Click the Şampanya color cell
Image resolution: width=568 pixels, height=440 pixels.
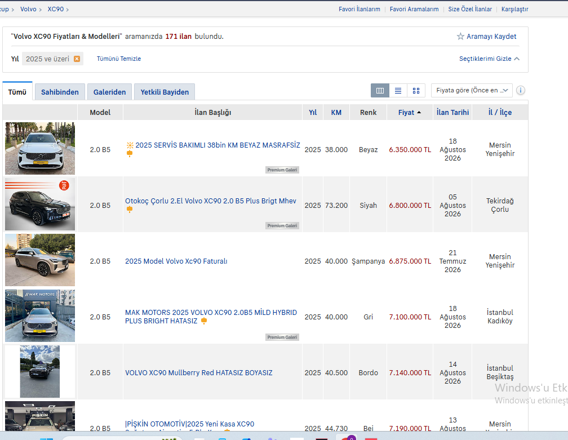368,261
